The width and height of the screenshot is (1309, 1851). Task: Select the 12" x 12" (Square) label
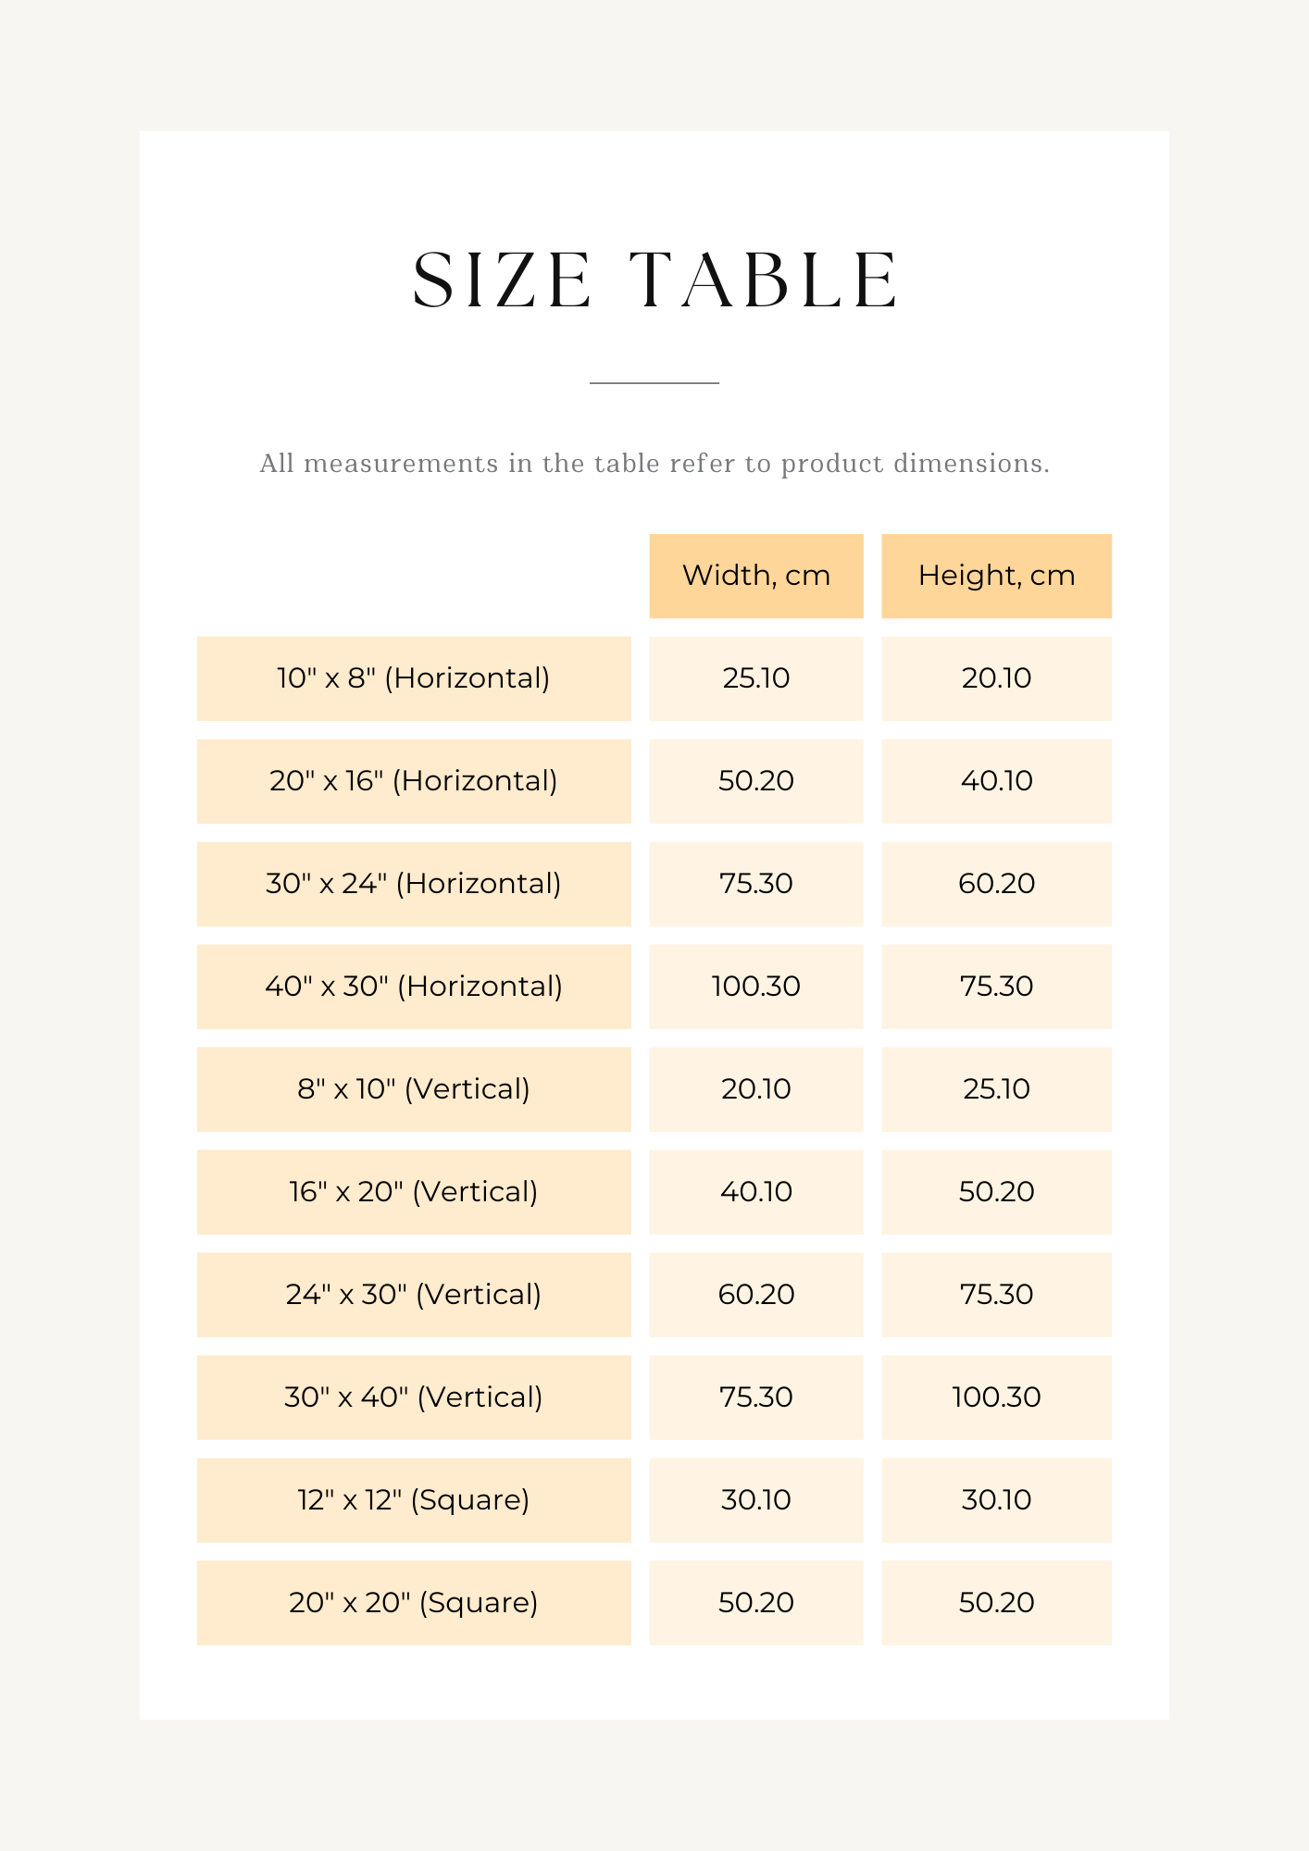tap(414, 1500)
